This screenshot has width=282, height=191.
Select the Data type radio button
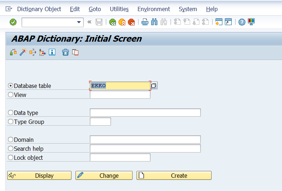click(10, 113)
